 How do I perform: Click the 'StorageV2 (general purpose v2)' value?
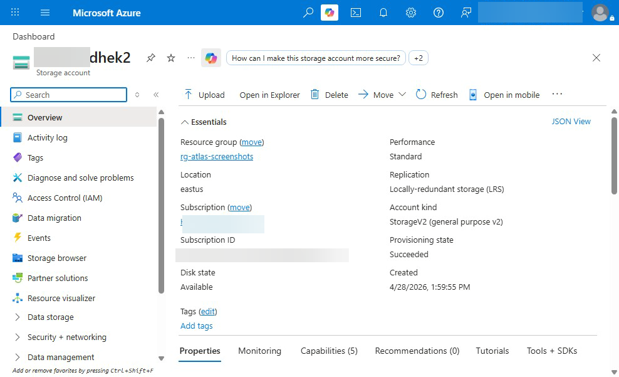(446, 222)
